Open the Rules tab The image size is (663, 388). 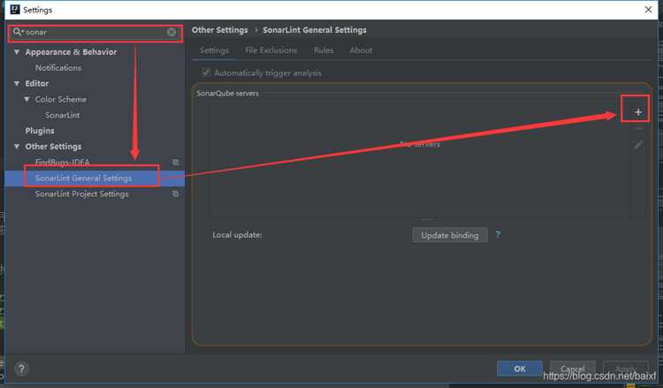[324, 50]
